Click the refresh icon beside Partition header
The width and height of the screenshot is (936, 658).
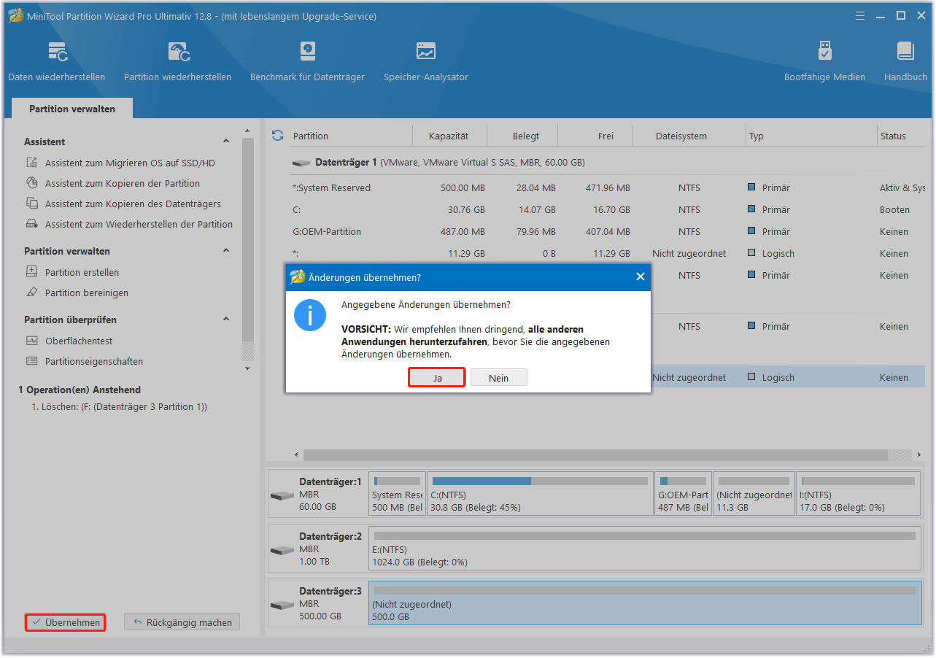(277, 136)
